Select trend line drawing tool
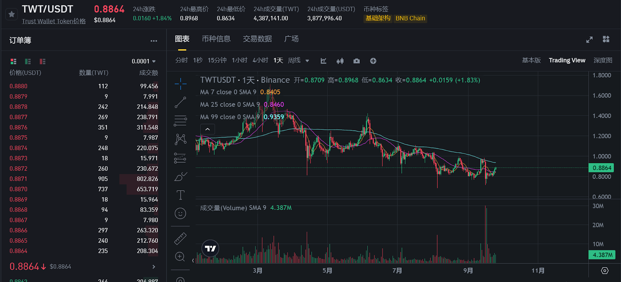Viewport: 621px width, 282px height. point(180,102)
